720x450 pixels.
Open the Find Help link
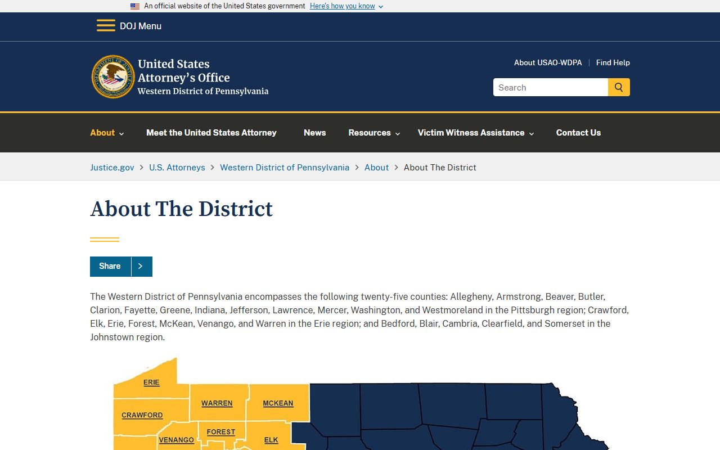coord(613,62)
